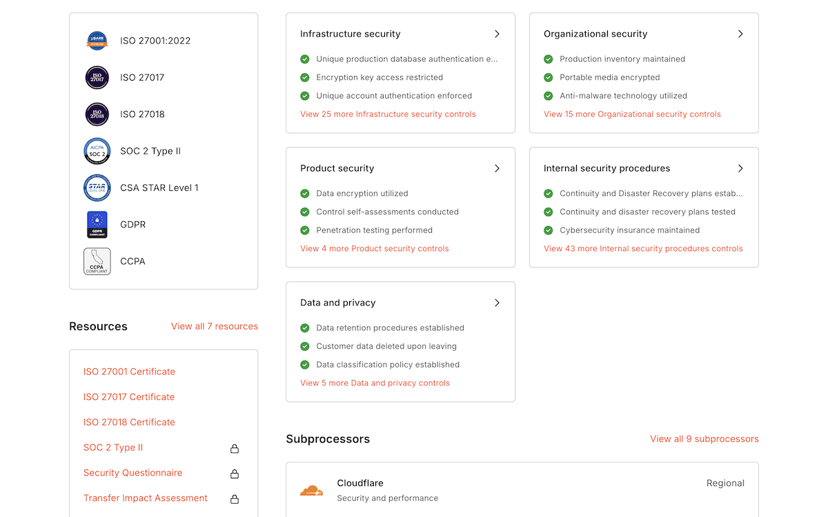Select the ISO 27001:2022 certification badge
The height and width of the screenshot is (517, 828).
pyautogui.click(x=97, y=40)
